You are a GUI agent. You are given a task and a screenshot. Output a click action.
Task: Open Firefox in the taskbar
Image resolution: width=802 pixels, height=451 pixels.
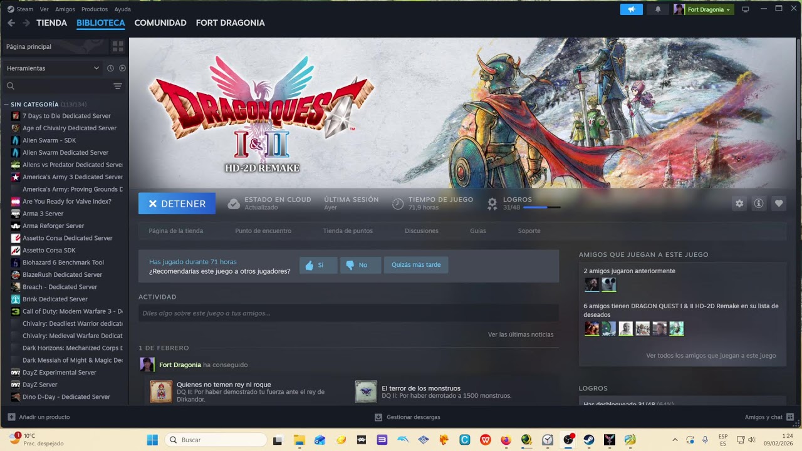(x=506, y=440)
